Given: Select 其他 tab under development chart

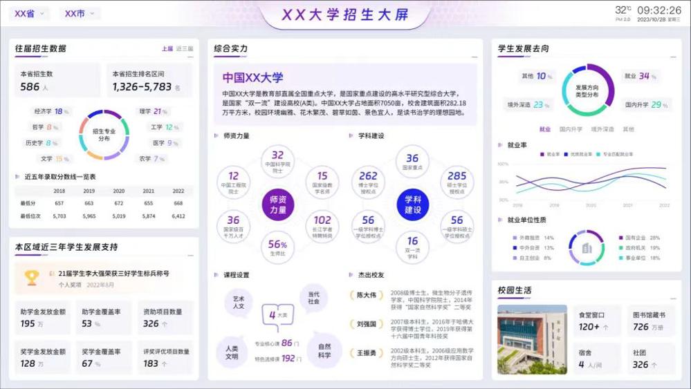Looking at the screenshot, I should point(629,129).
